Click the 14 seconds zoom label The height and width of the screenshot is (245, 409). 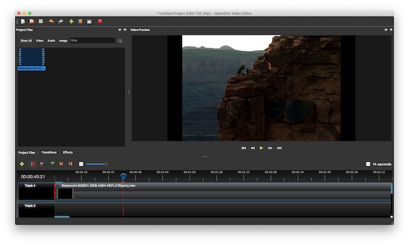point(382,164)
